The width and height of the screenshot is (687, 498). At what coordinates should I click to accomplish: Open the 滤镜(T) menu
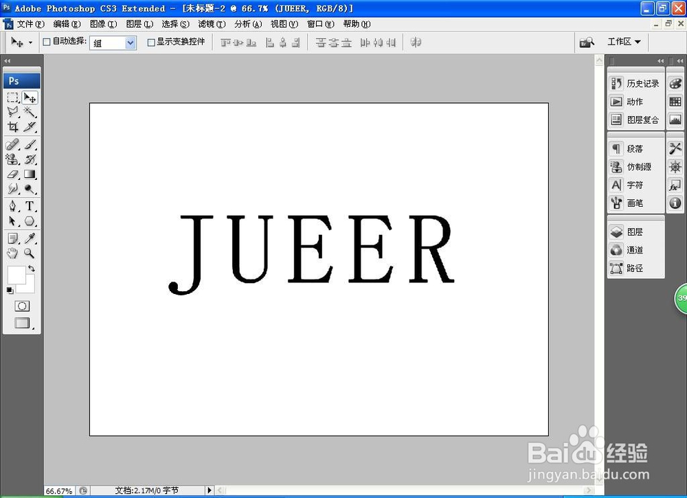click(x=212, y=24)
